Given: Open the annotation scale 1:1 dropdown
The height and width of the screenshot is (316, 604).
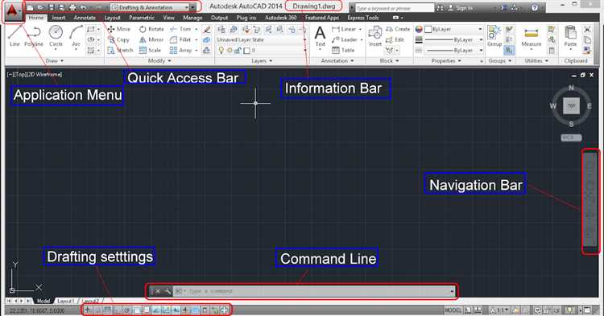Looking at the screenshot, I should point(499,310).
